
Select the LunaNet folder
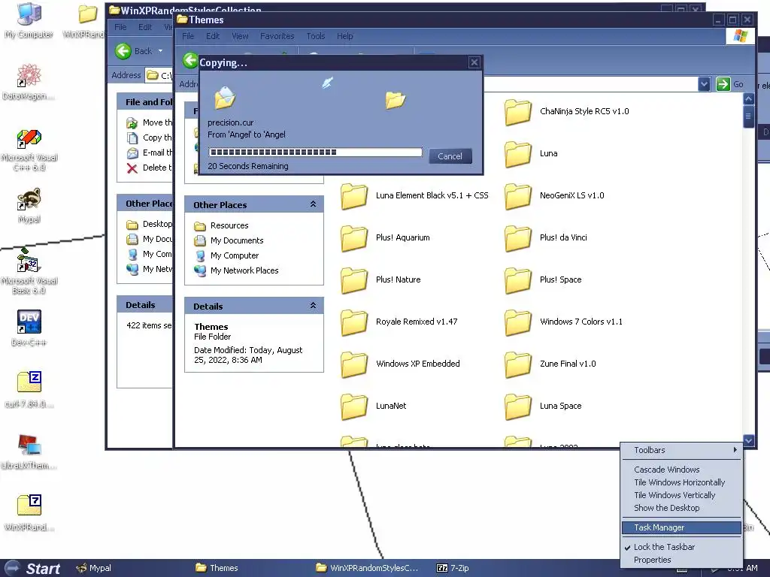[373, 406]
